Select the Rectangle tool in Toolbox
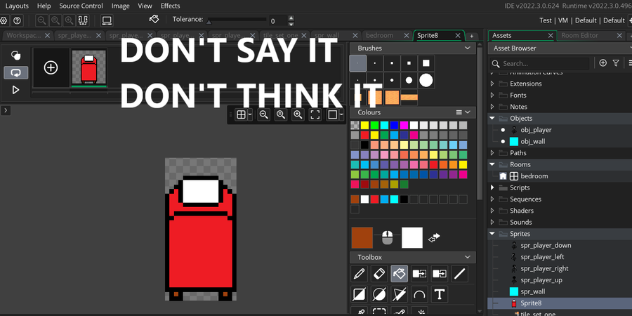This screenshot has height=316, width=632. 358,295
